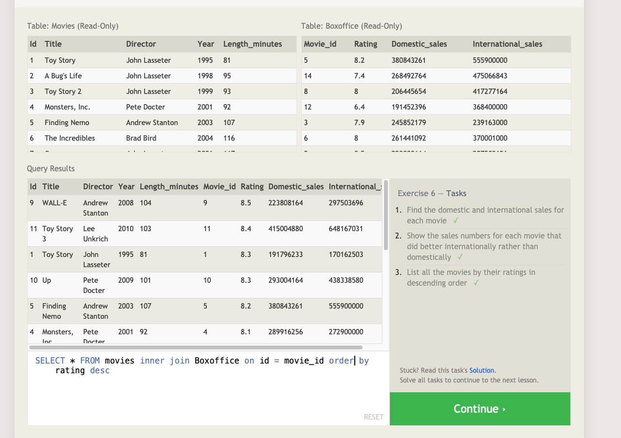Click Movie_id header in Boxoffice table
The width and height of the screenshot is (621, 438).
point(320,44)
